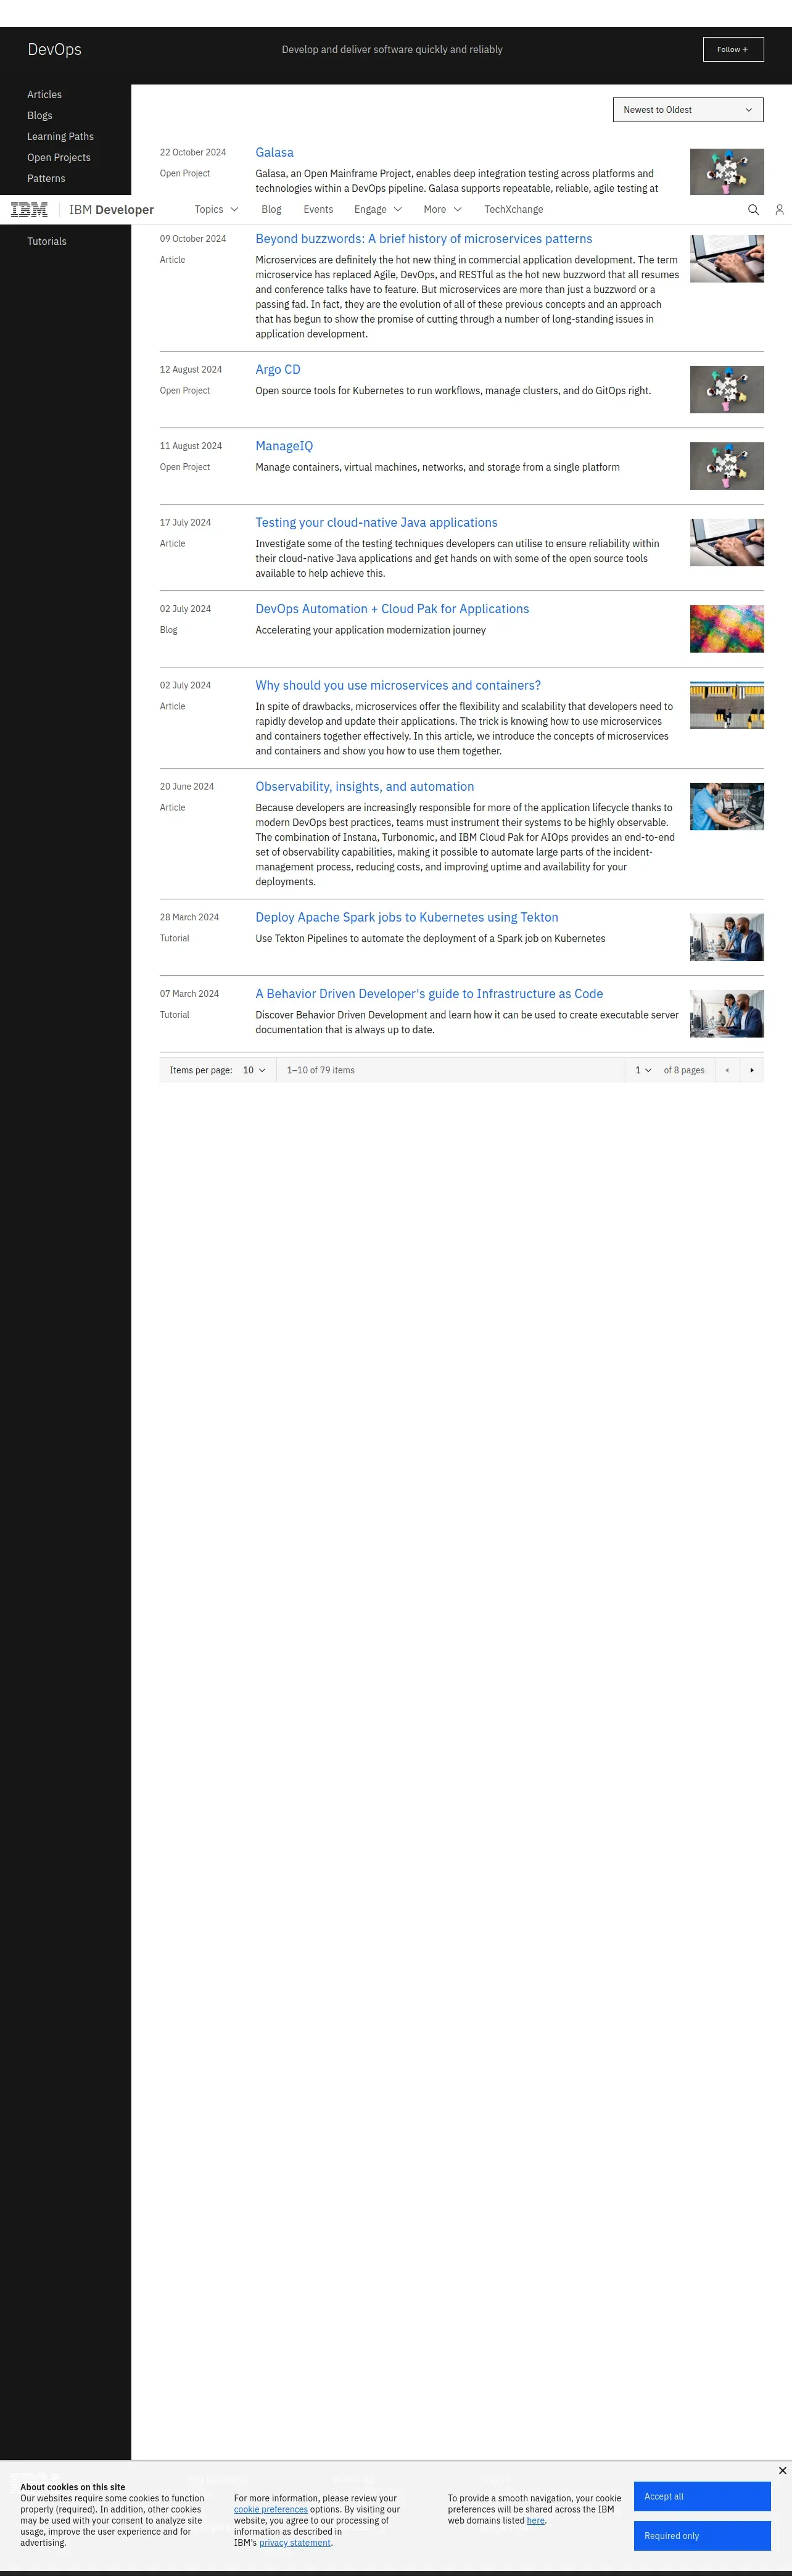Click the Beyond buzzwords article thumbnail

pos(727,259)
